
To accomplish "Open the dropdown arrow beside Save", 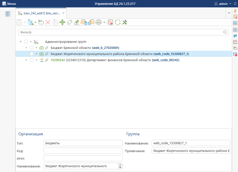I will click(x=24, y=22).
